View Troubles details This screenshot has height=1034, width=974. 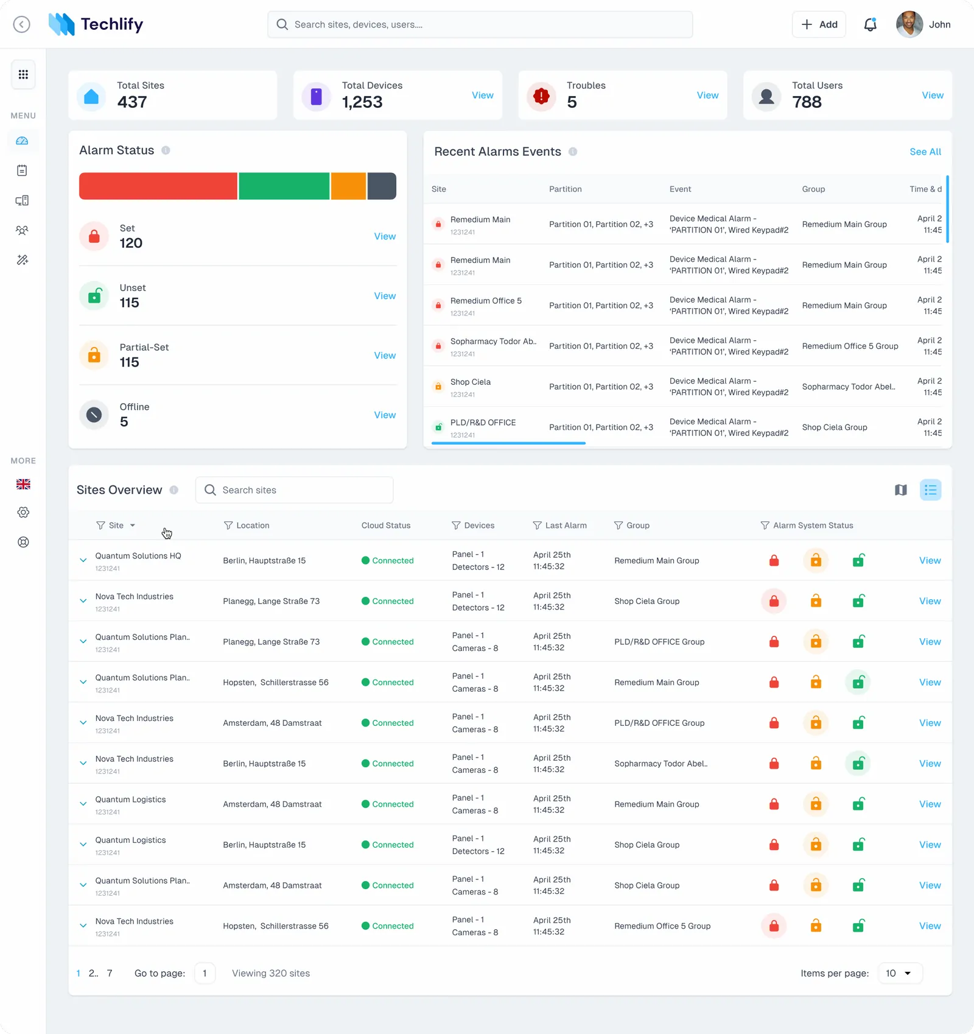coord(707,95)
